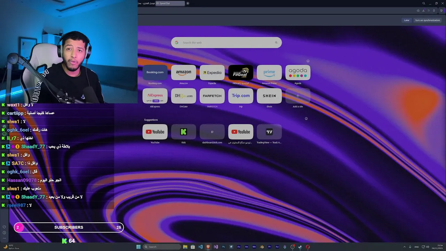Open Opera GX from the taskbar
This screenshot has width=446, height=251.
point(308,247)
